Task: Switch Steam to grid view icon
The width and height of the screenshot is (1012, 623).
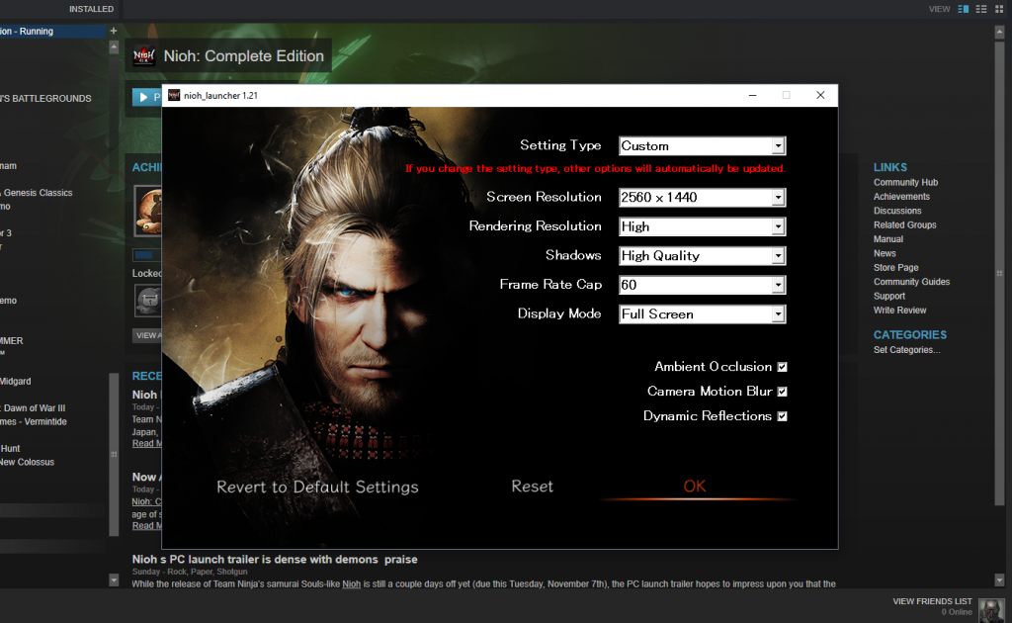Action: pyautogui.click(x=999, y=9)
